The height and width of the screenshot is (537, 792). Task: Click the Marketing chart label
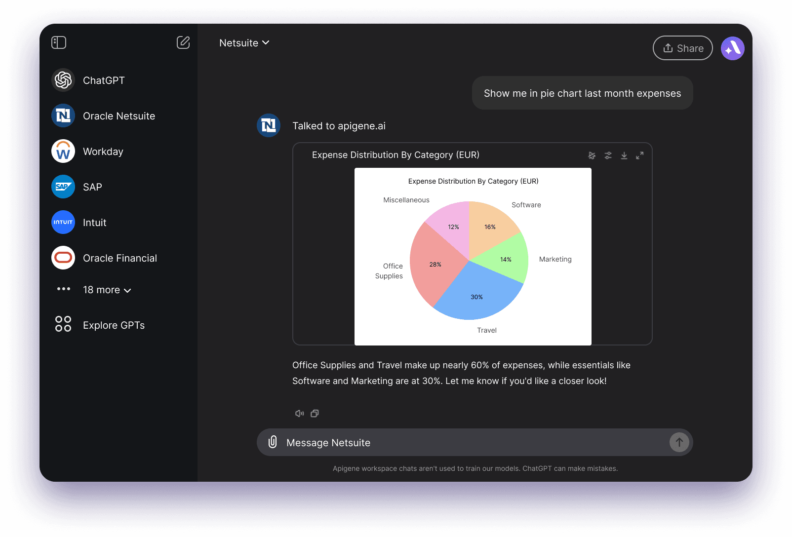click(555, 259)
